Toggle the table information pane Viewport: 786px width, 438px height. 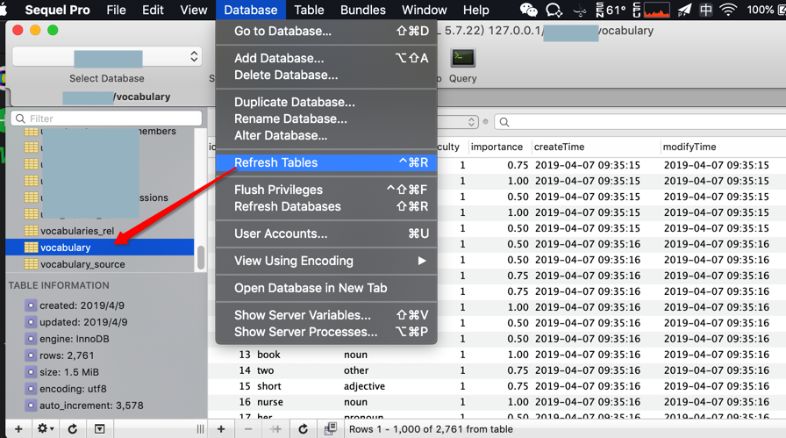[100, 429]
